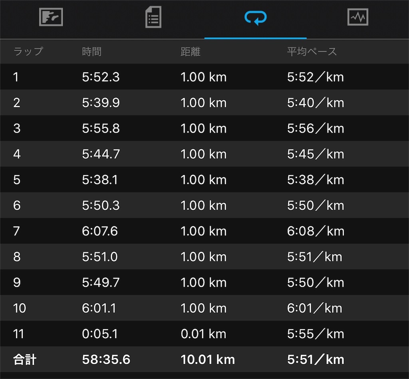
Task: Open the activity summary document icon
Action: (x=153, y=17)
